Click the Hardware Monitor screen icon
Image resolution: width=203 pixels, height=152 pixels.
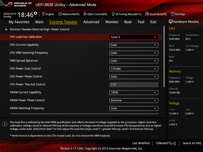tap(171, 22)
